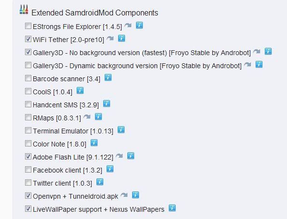This screenshot has width=287, height=219.
Task: Click the arrow icon beside RMaps
Action: tap(87, 117)
